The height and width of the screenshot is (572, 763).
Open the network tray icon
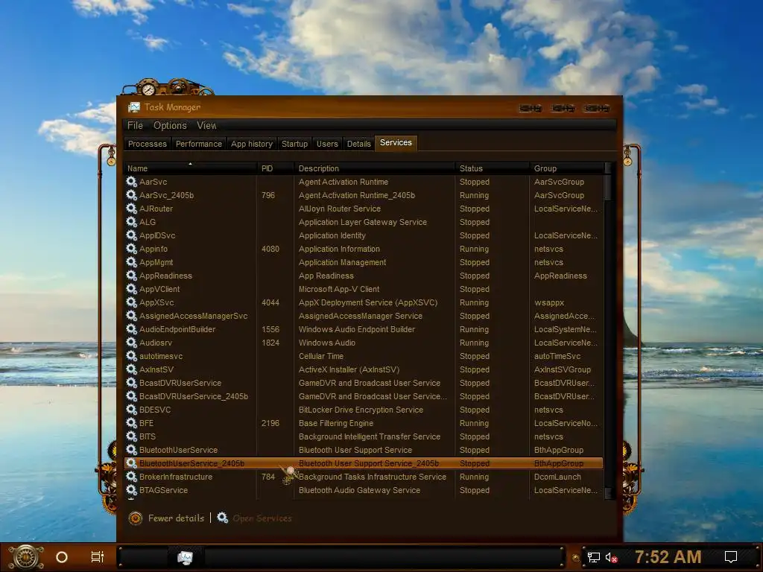(594, 557)
